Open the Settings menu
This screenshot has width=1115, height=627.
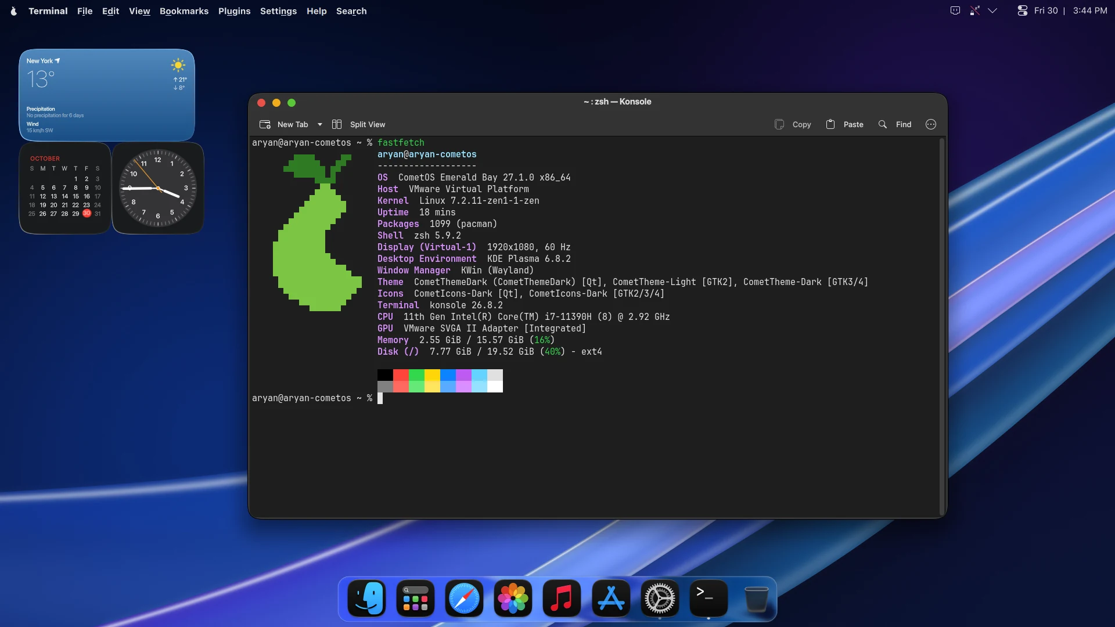(278, 11)
